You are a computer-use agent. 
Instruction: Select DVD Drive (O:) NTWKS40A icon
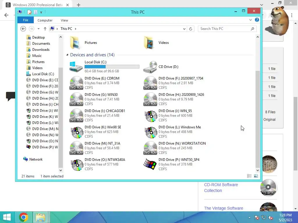pos(77,165)
